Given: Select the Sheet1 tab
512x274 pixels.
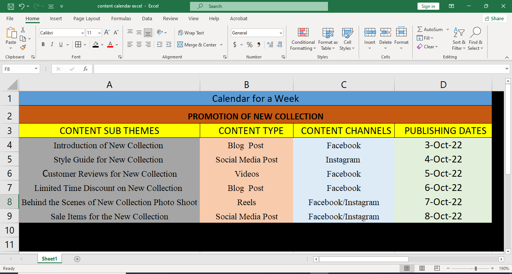Looking at the screenshot, I should (49, 259).
